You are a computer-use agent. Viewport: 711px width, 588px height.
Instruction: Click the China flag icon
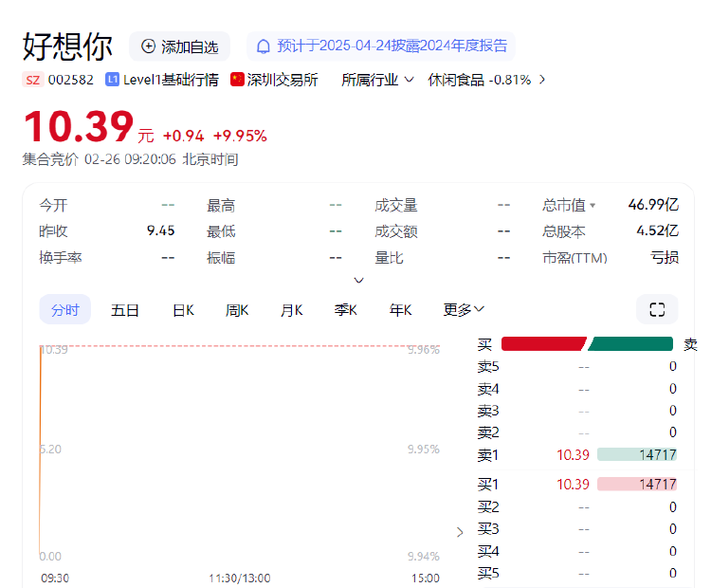pyautogui.click(x=237, y=80)
